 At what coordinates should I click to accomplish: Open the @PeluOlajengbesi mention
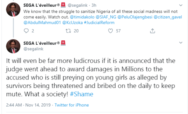tap(135, 17)
